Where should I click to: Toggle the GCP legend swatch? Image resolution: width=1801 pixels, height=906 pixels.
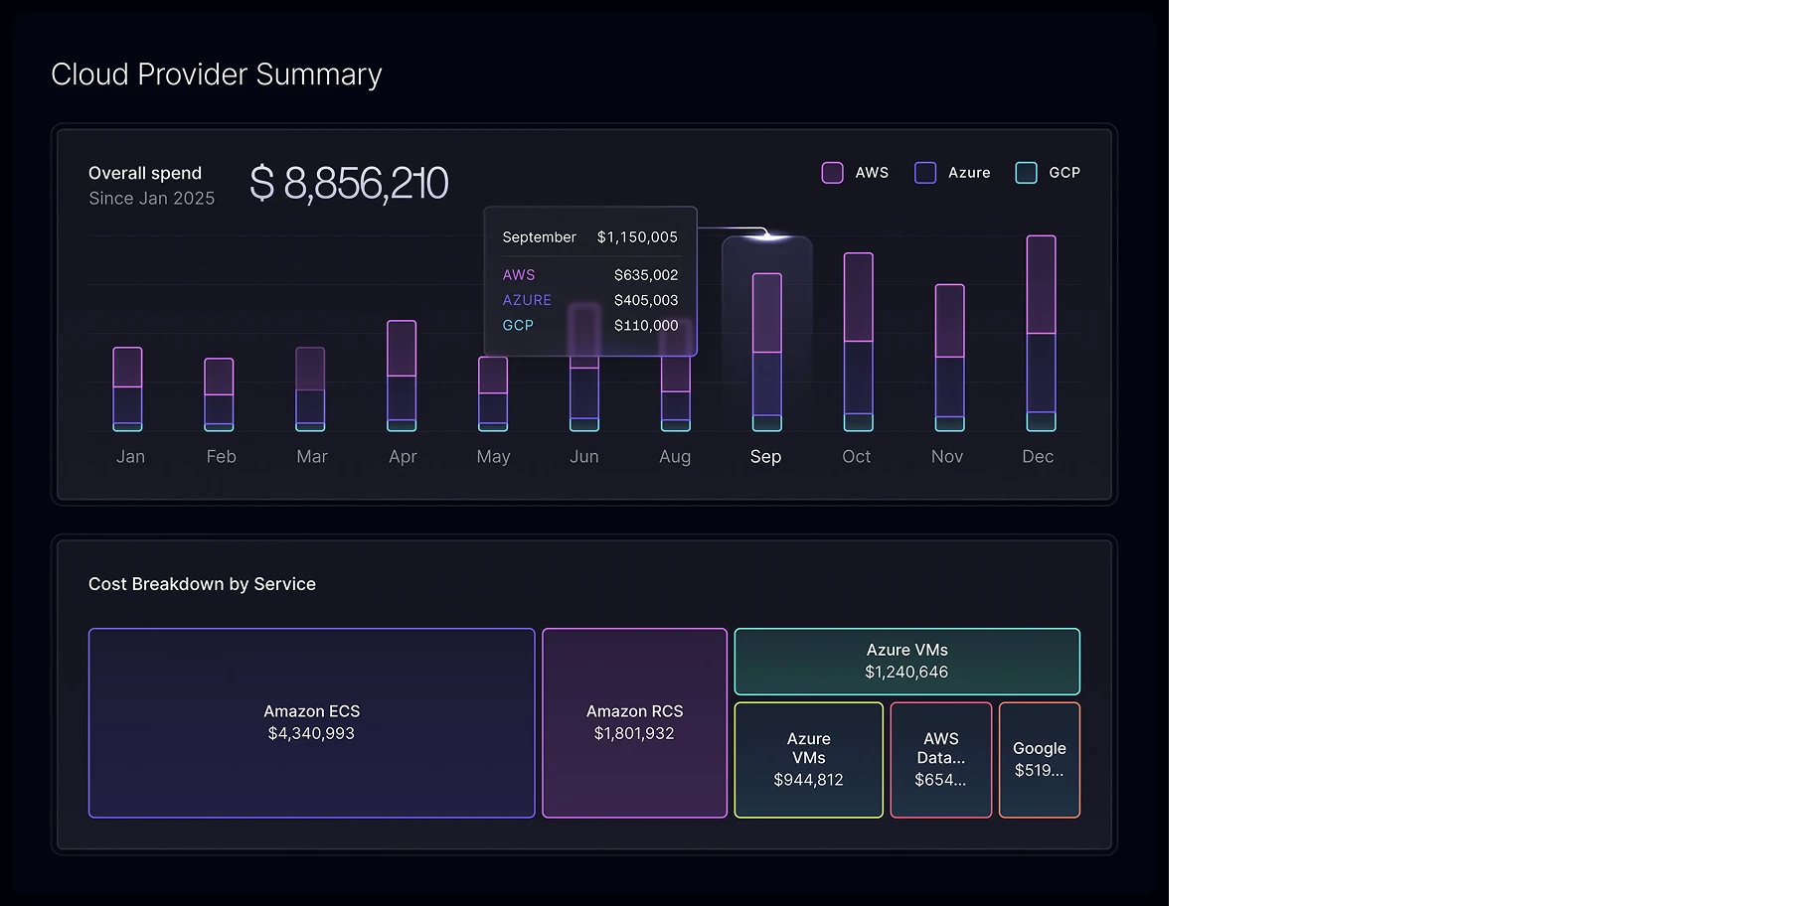1026,173
